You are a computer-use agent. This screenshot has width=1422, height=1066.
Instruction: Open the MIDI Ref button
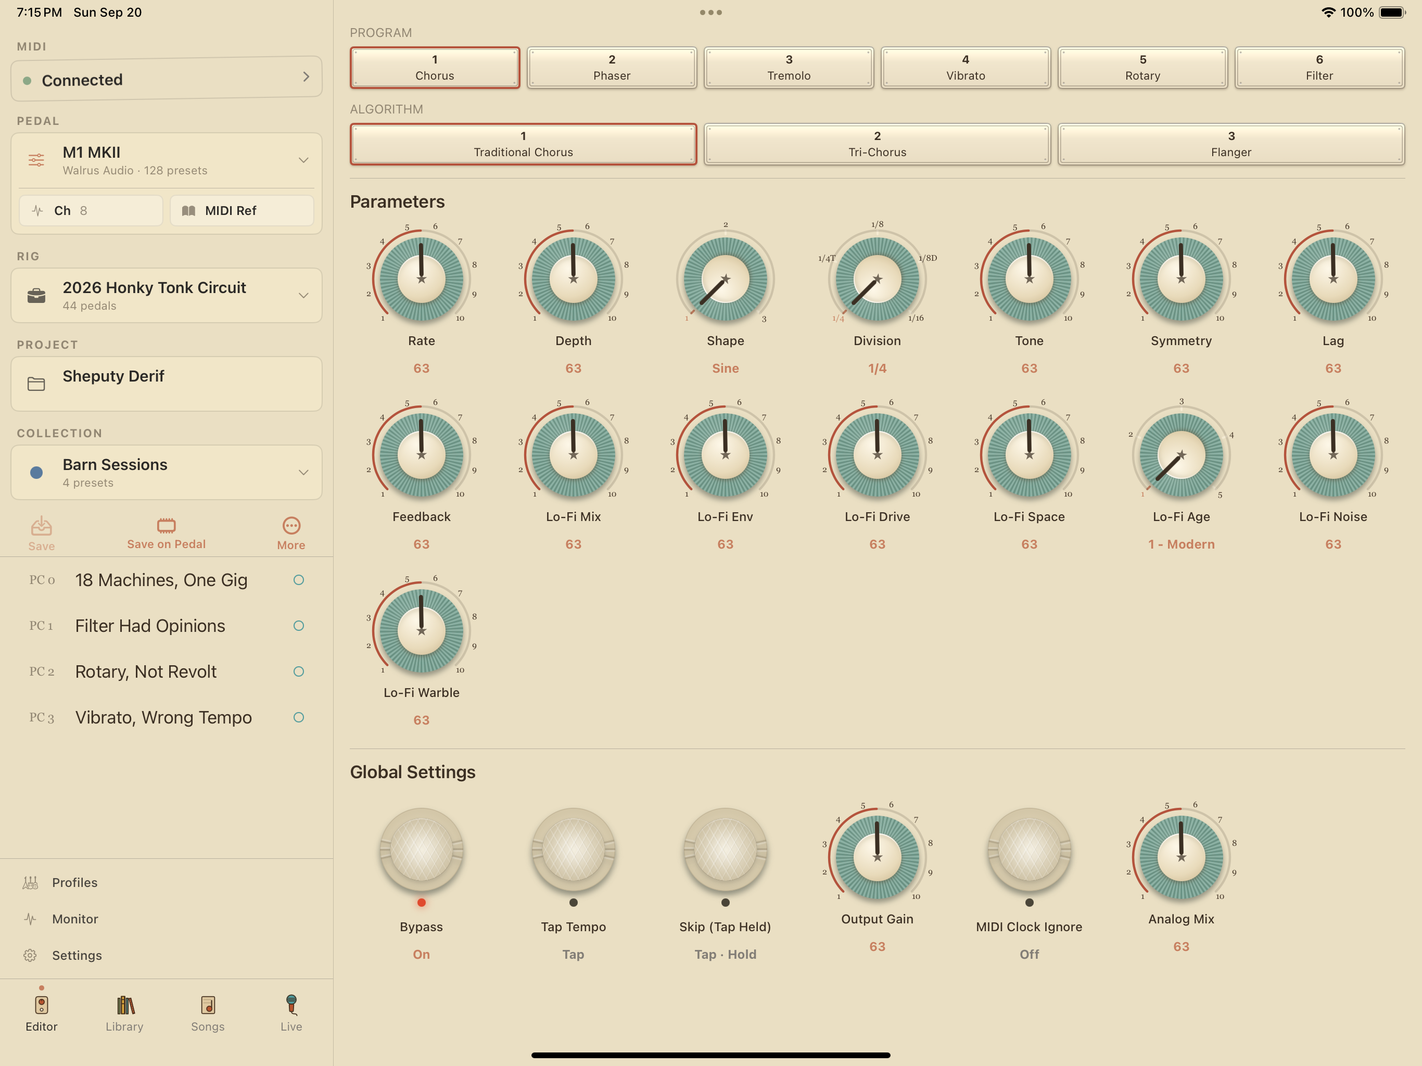[x=242, y=210]
